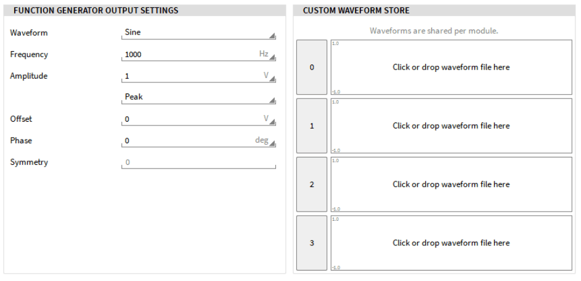This screenshot has width=581, height=281.
Task: Open the offset V unit dropdown
Action: pyautogui.click(x=269, y=119)
